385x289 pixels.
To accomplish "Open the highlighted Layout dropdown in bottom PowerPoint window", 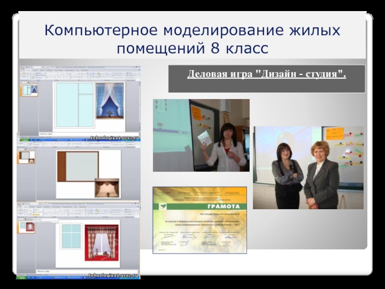I will coord(34,213).
